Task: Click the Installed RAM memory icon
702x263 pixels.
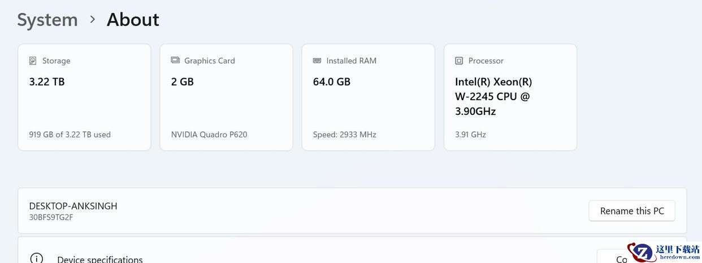Action: 317,61
